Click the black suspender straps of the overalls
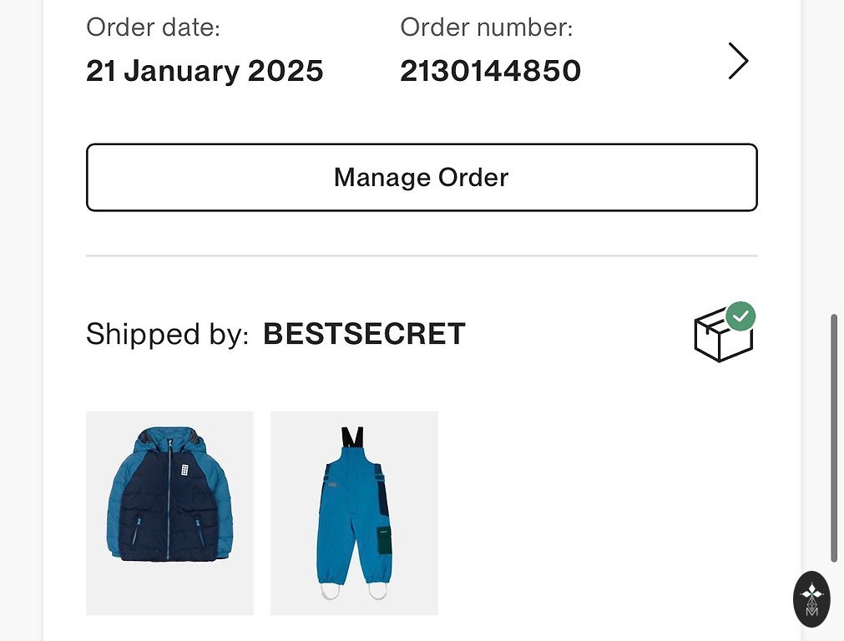The height and width of the screenshot is (641, 844). (x=352, y=437)
